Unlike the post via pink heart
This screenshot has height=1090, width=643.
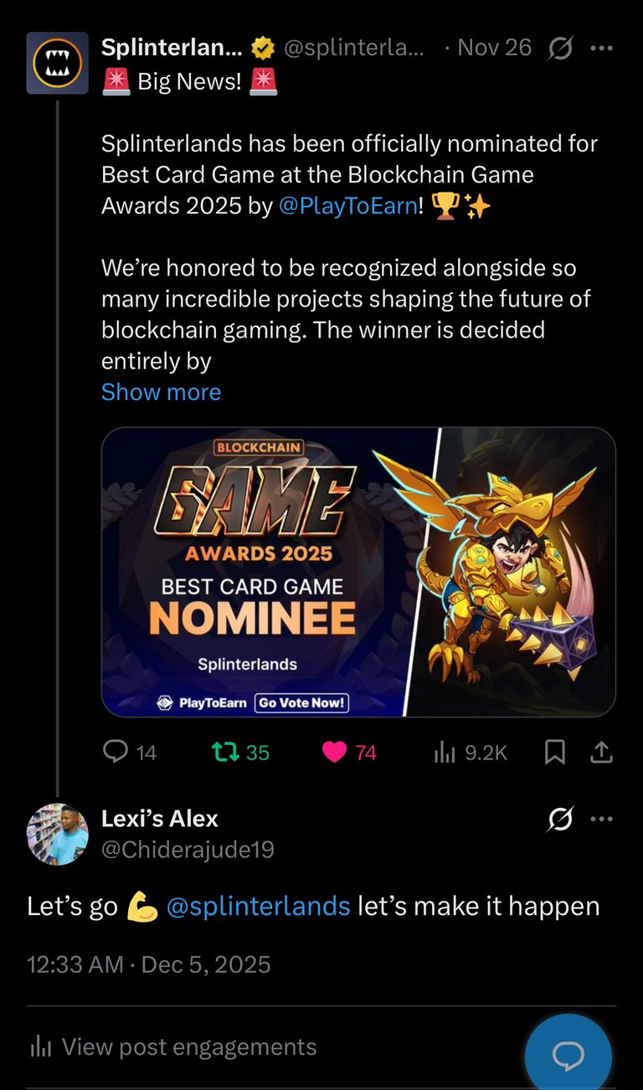[x=334, y=753]
